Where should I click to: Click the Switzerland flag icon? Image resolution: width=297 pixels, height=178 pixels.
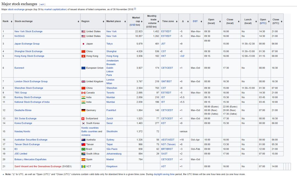pyautogui.click(x=83, y=119)
